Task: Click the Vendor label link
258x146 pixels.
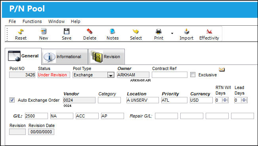Action: point(71,94)
